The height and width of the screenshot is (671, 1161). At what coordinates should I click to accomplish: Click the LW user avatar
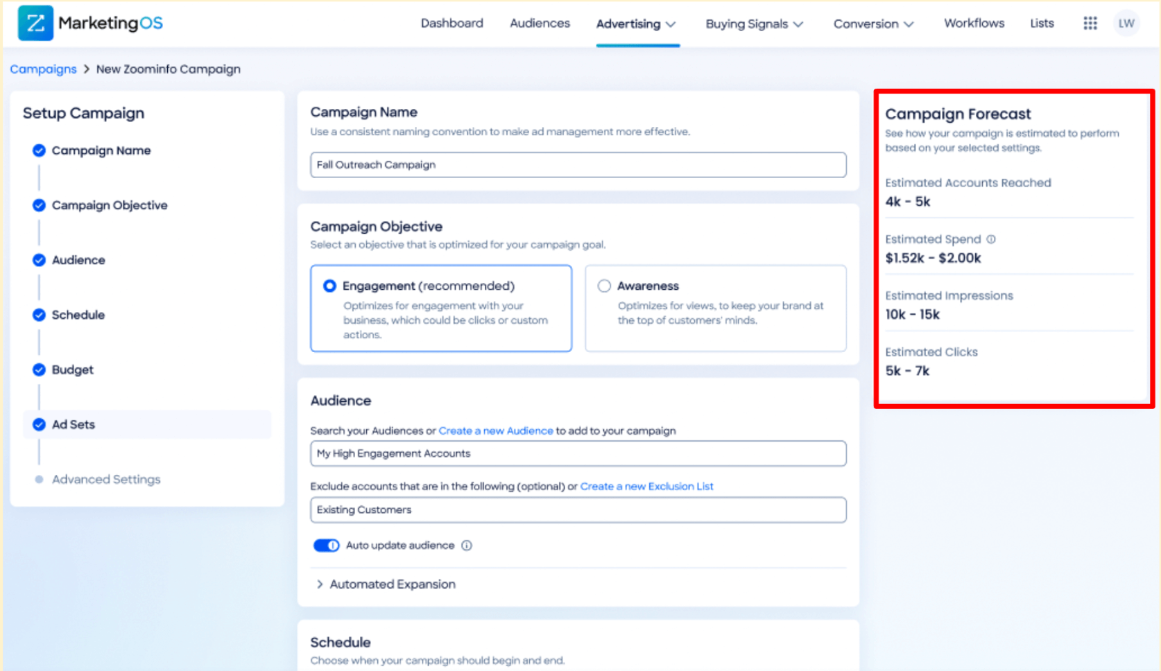coord(1126,23)
